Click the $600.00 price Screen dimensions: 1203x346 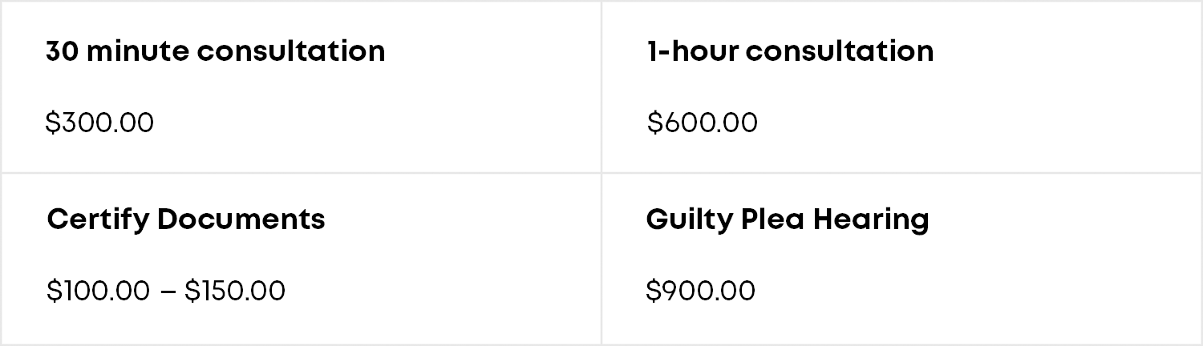[702, 123]
